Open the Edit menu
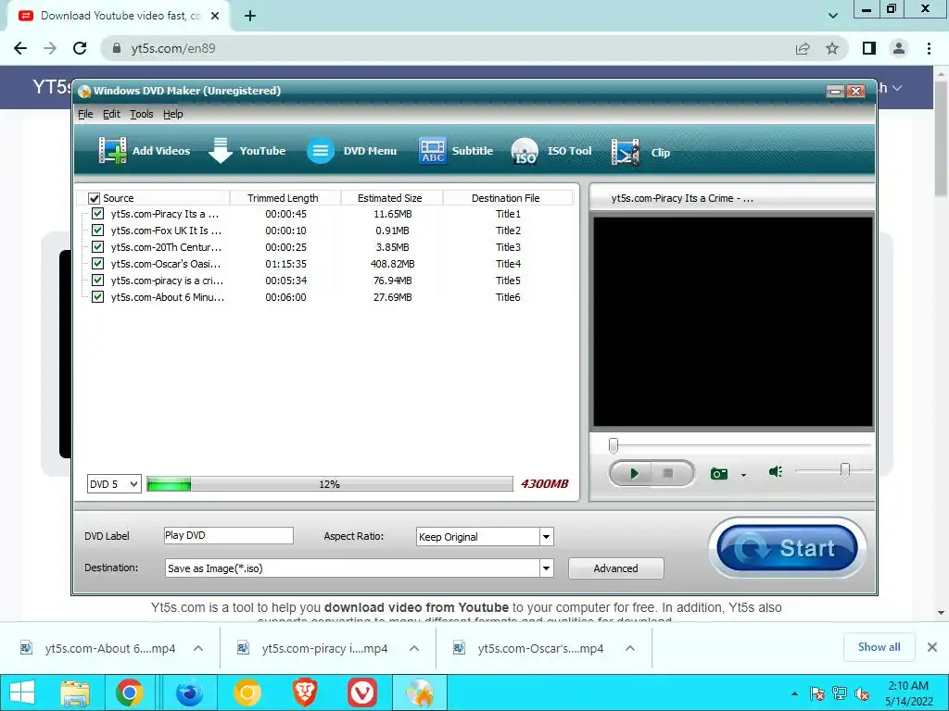The image size is (949, 711). coord(111,114)
